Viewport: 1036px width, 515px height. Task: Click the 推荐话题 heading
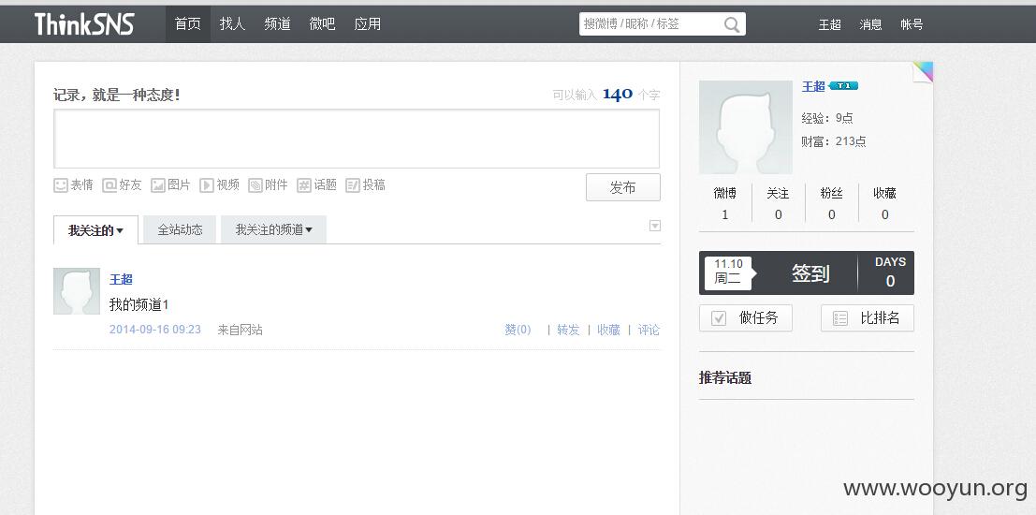pos(724,378)
